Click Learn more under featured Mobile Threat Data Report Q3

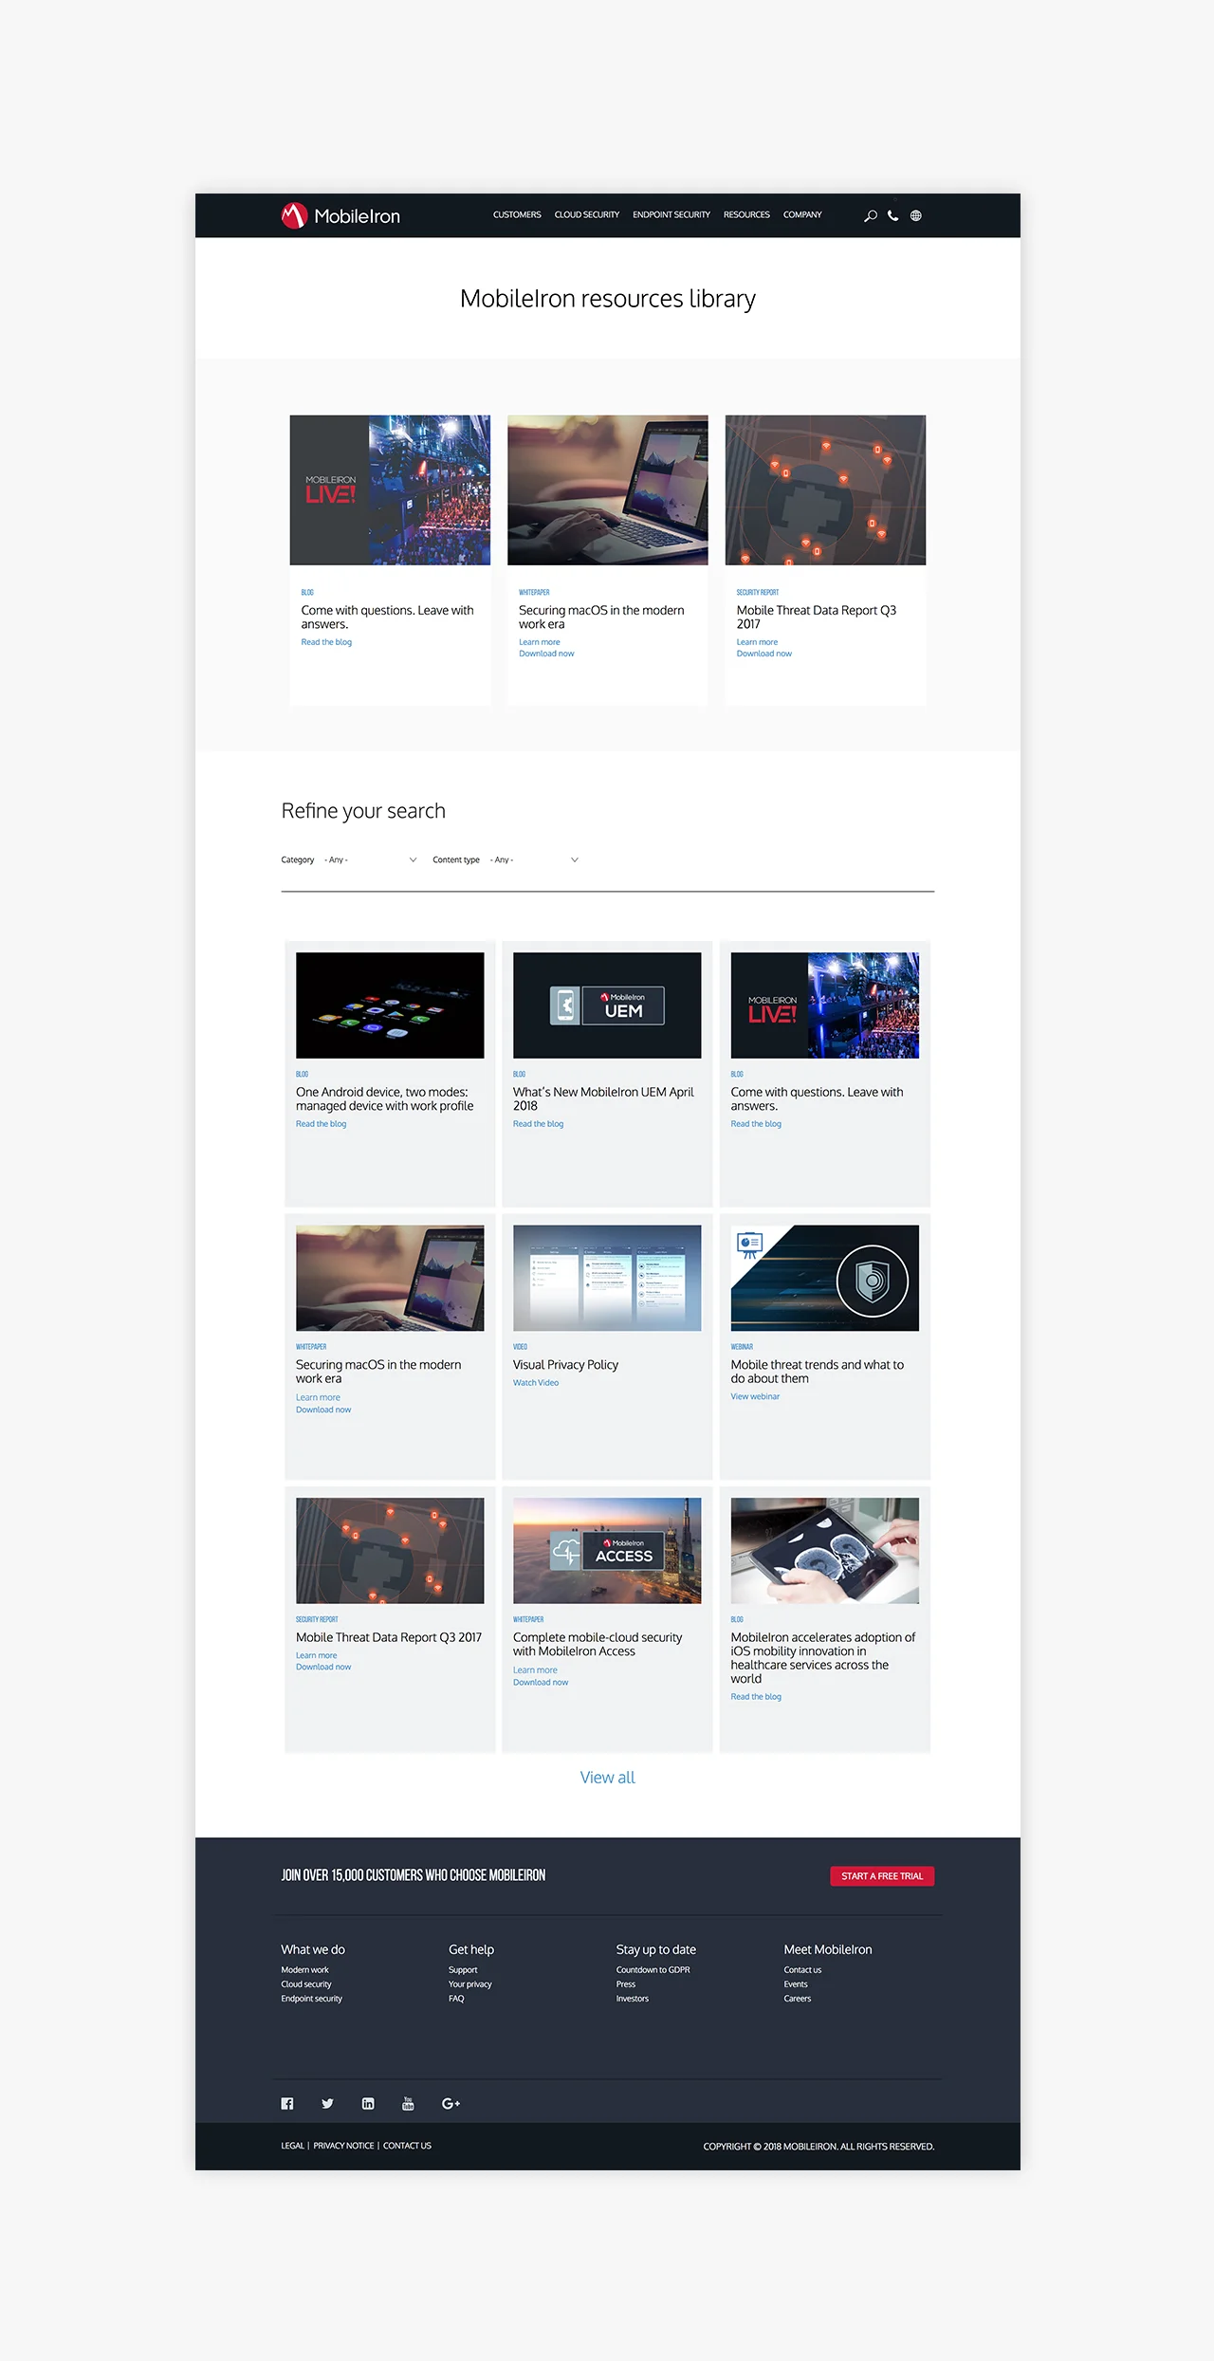click(757, 642)
